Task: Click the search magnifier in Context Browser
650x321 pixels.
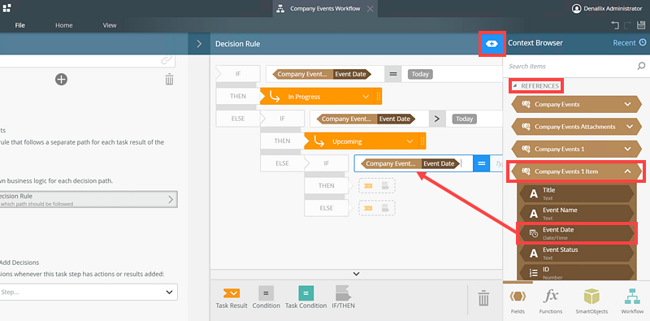Action: (x=641, y=66)
